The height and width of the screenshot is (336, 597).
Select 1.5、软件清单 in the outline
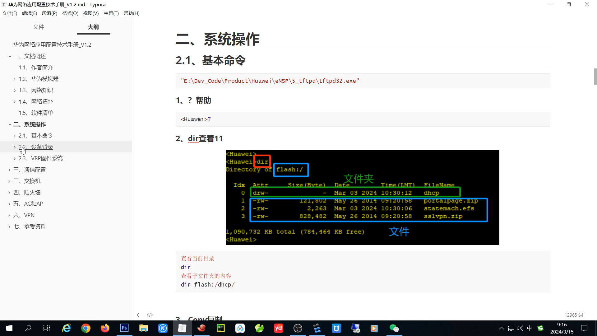pos(36,113)
